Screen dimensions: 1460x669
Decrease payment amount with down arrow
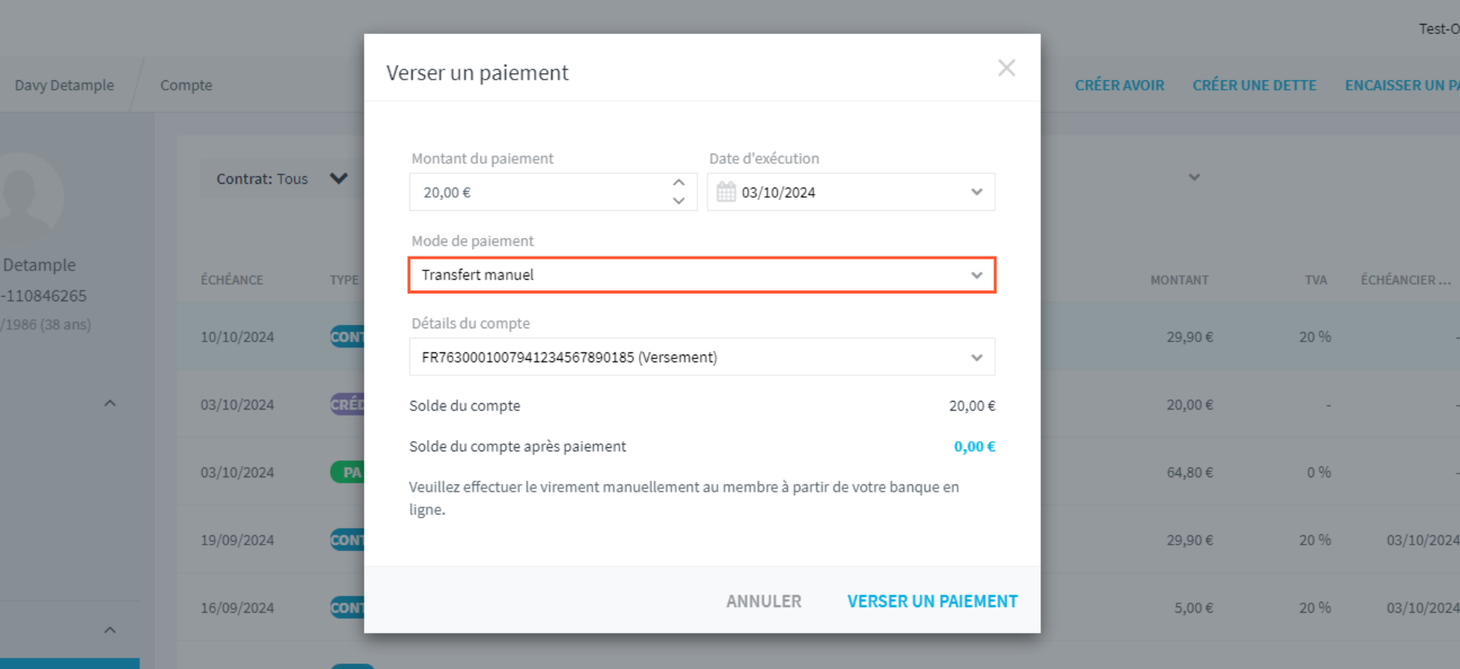click(678, 201)
